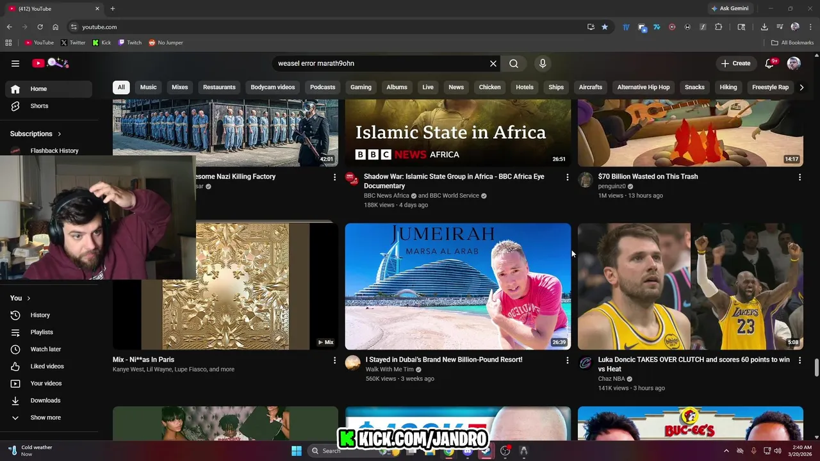Open options menu for Dubai resort video
This screenshot has height=461, width=820.
[567, 360]
